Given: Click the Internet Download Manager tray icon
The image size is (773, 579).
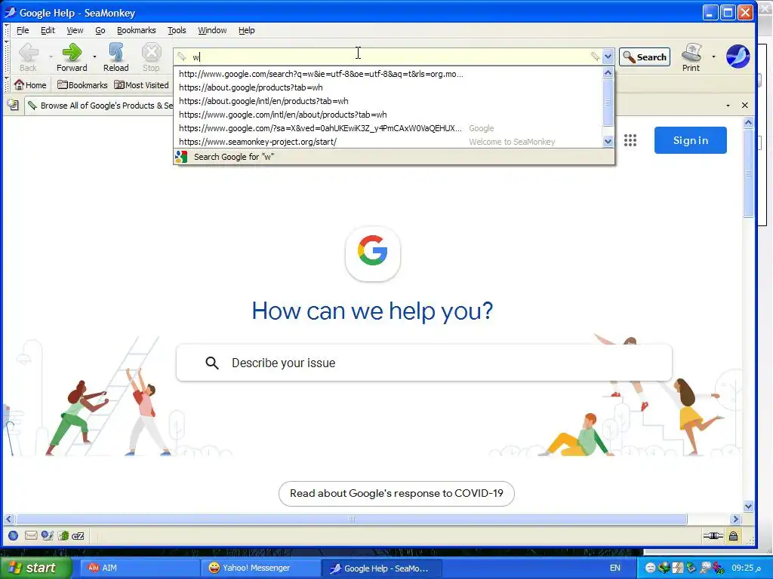Looking at the screenshot, I should pyautogui.click(x=664, y=568).
